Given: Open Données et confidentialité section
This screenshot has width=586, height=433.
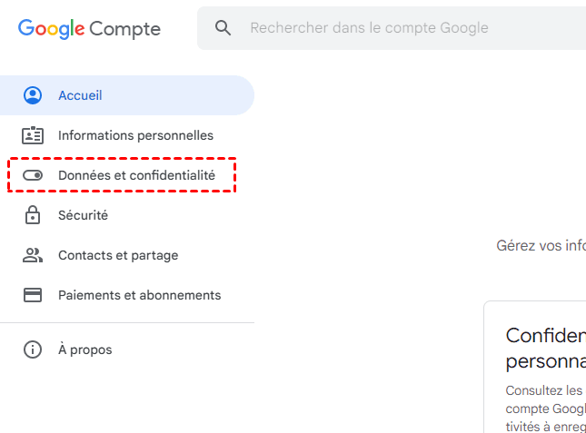Looking at the screenshot, I should (x=136, y=175).
